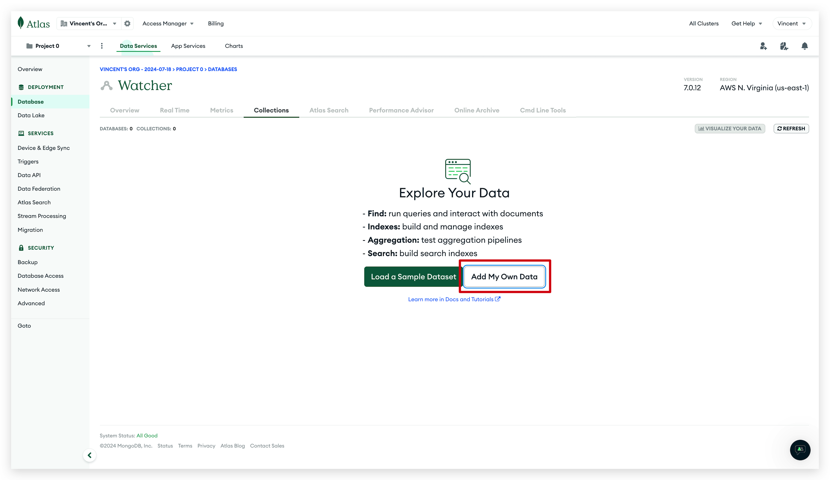
Task: Open Atlas Search cluster tab
Action: pyautogui.click(x=329, y=110)
